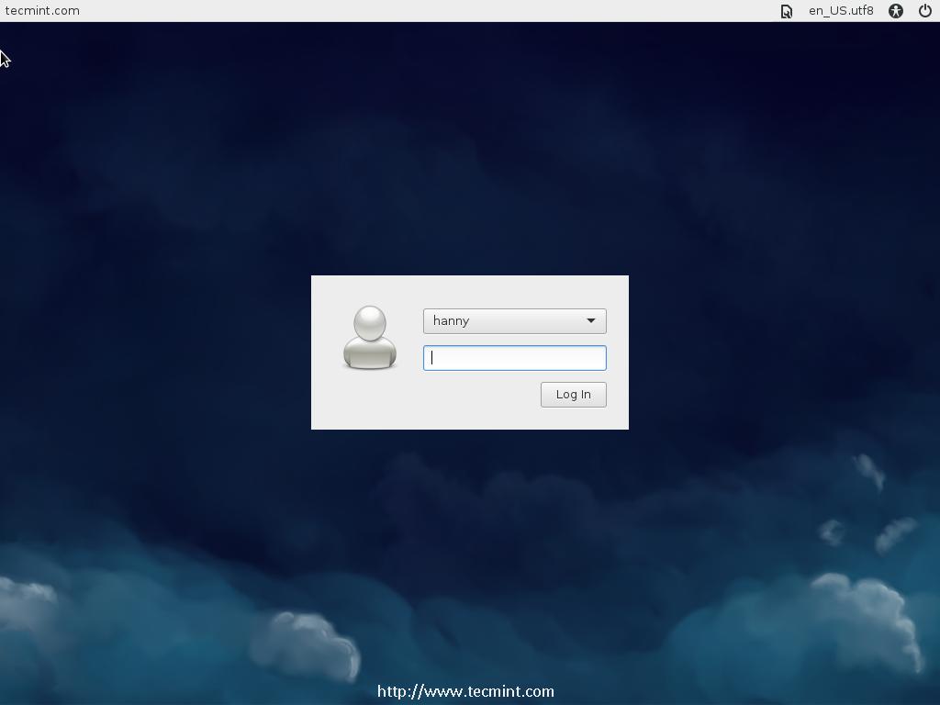Open the en_US.utf8 language menu
The height and width of the screenshot is (705, 940).
click(x=841, y=11)
